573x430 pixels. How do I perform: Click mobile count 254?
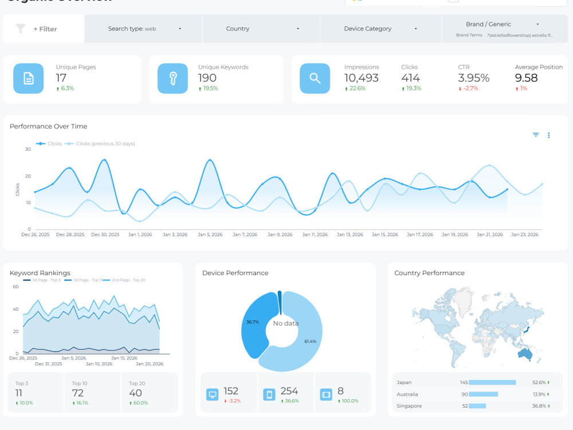pyautogui.click(x=289, y=391)
